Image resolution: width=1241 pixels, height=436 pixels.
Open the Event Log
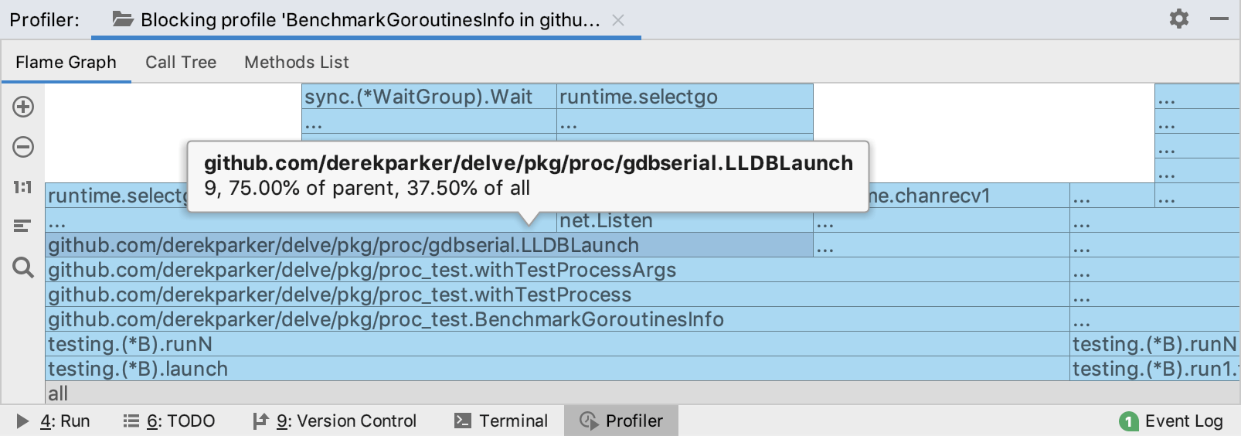point(1171,421)
